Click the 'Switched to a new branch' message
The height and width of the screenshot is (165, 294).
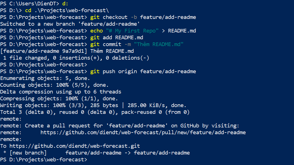pyautogui.click(x=70, y=24)
